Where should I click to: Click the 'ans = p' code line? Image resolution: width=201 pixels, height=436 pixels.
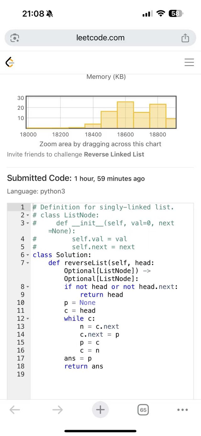pyautogui.click(x=78, y=358)
